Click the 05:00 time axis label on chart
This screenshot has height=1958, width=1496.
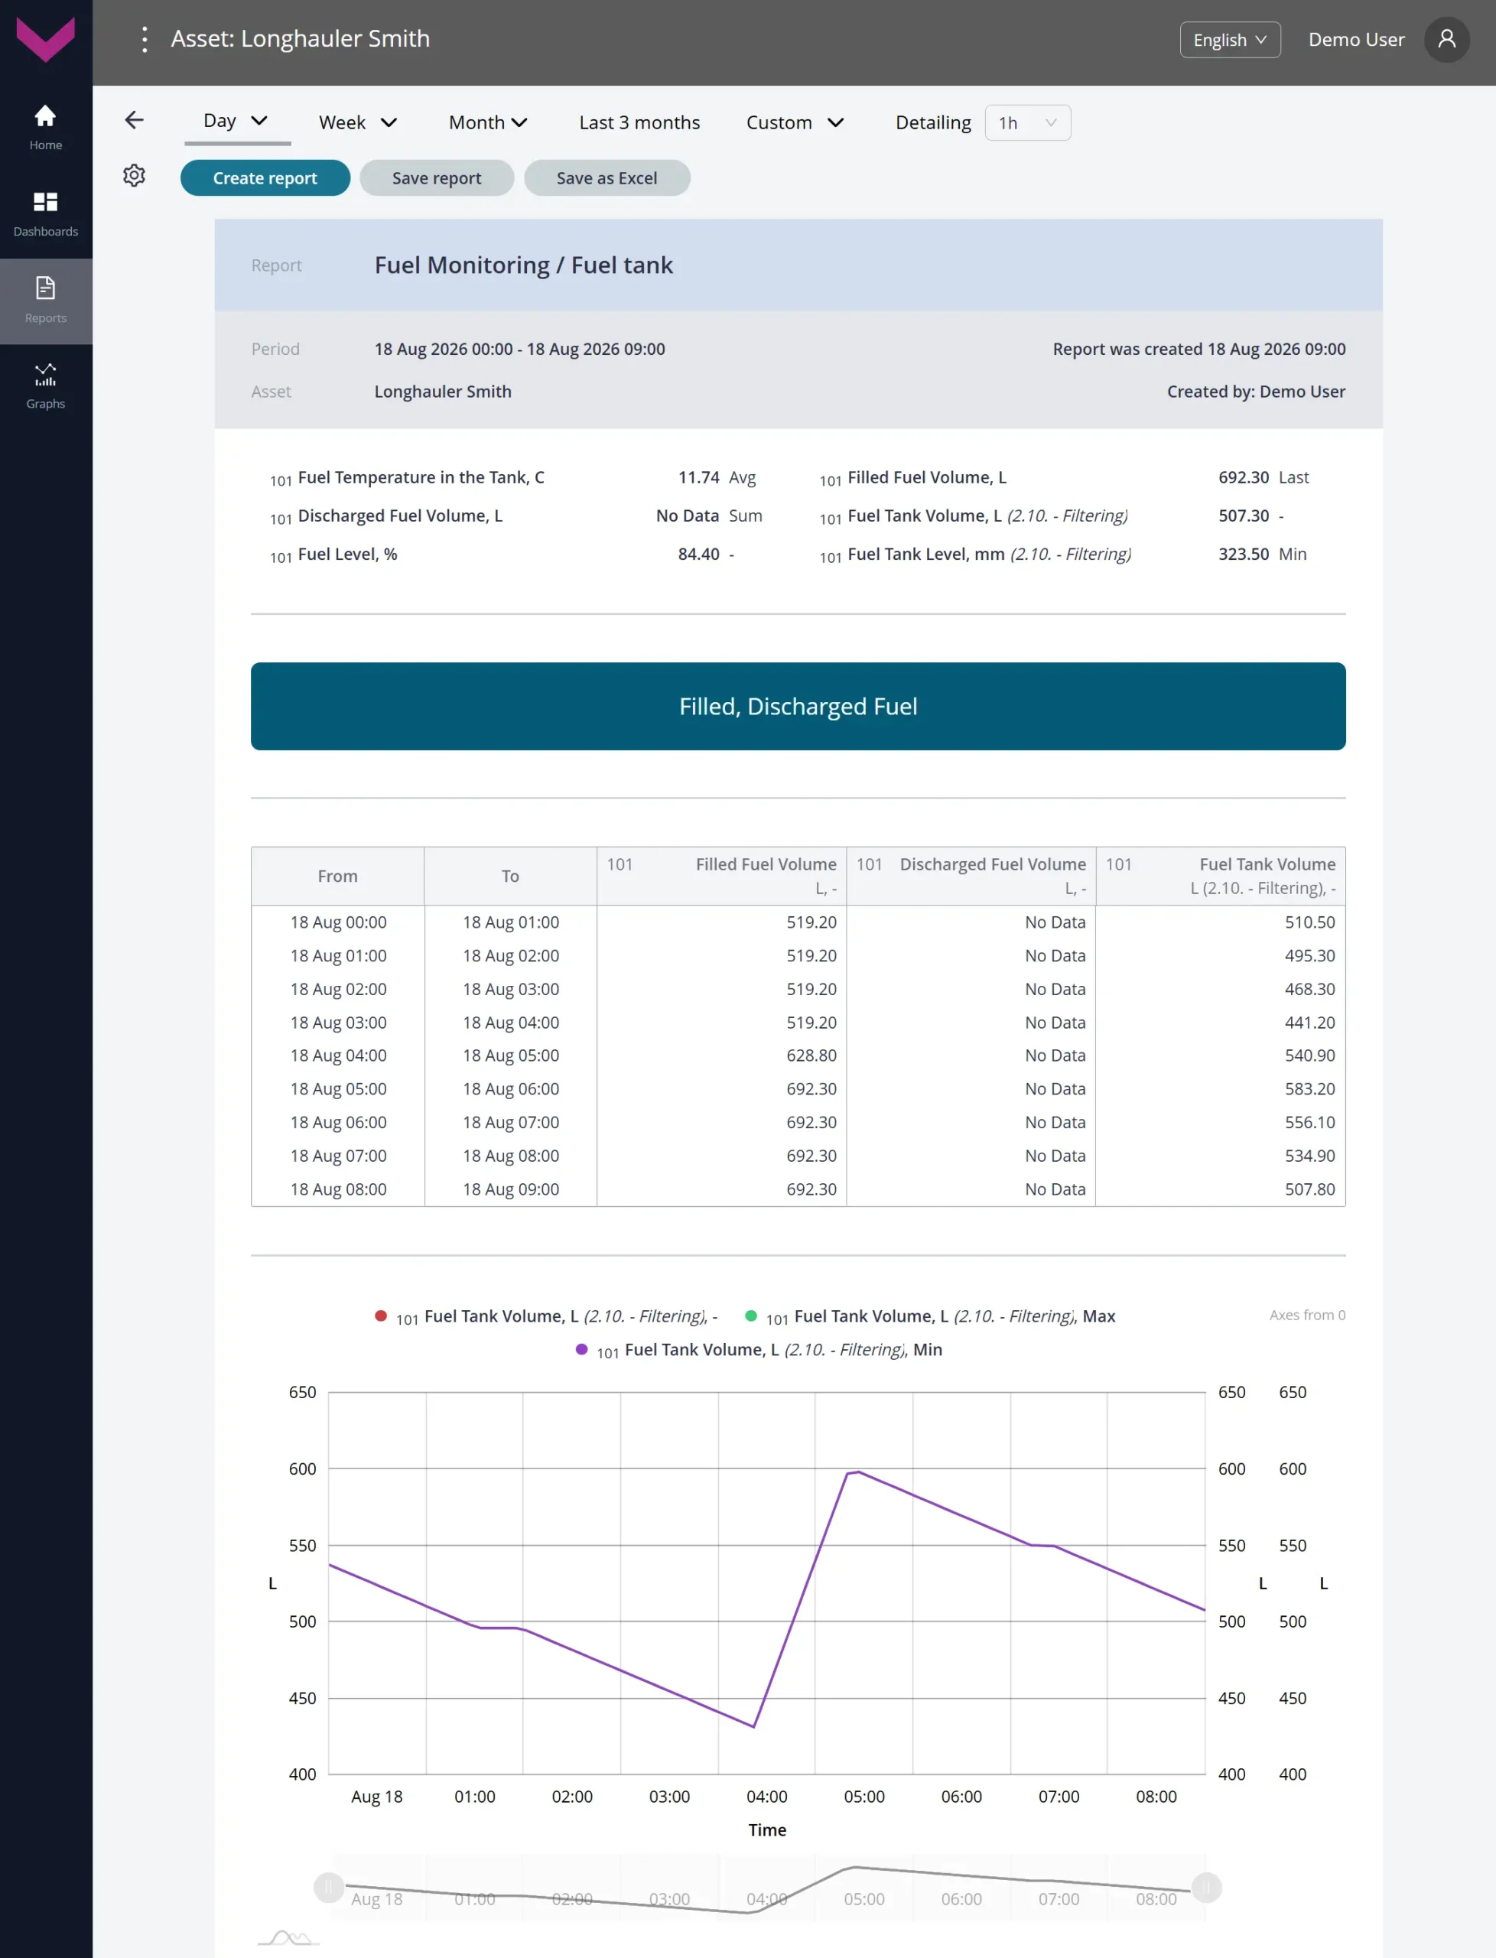click(863, 1797)
